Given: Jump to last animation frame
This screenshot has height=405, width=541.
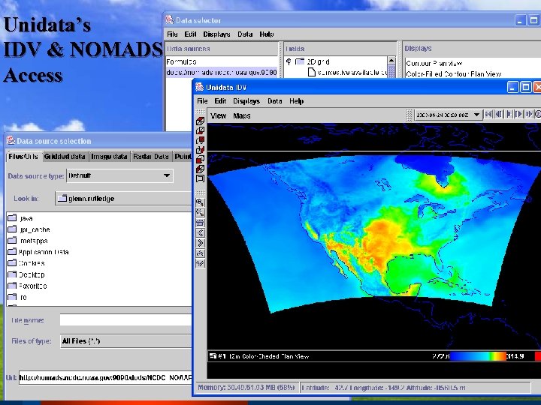Looking at the screenshot, I should pyautogui.click(x=529, y=114).
